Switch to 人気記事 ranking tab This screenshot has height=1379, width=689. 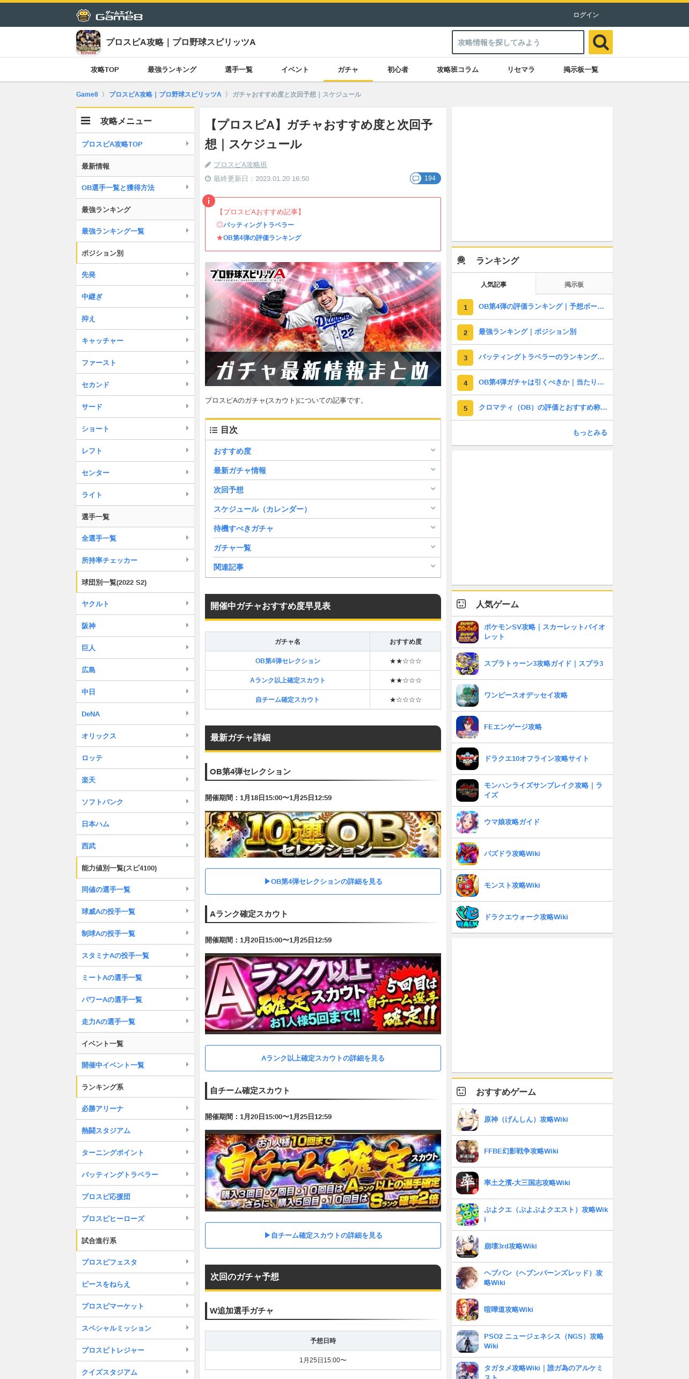[493, 284]
